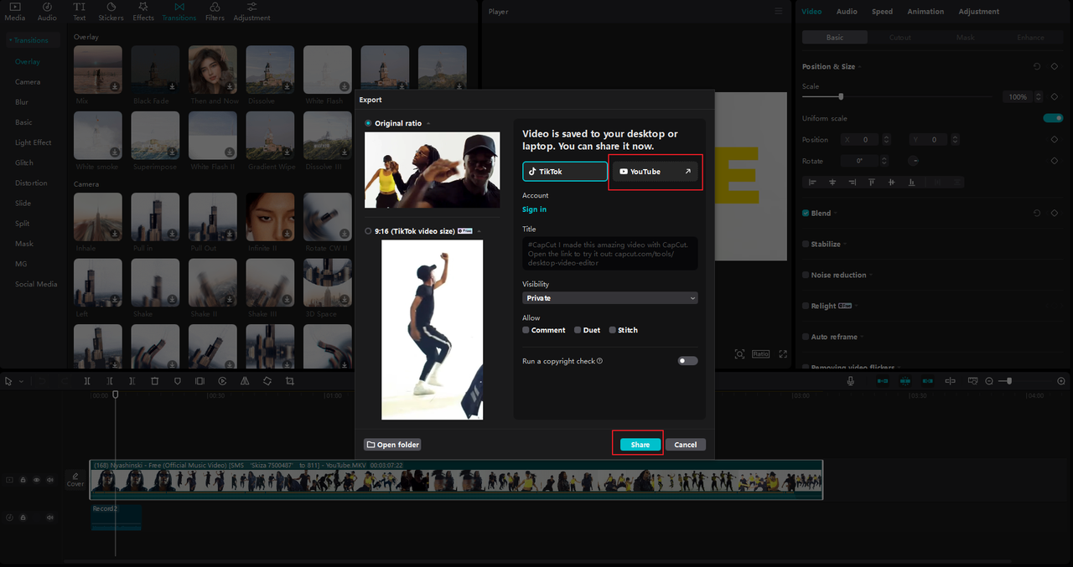Viewport: 1073px width, 567px height.
Task: Switch to the Speed tab
Action: pyautogui.click(x=882, y=12)
